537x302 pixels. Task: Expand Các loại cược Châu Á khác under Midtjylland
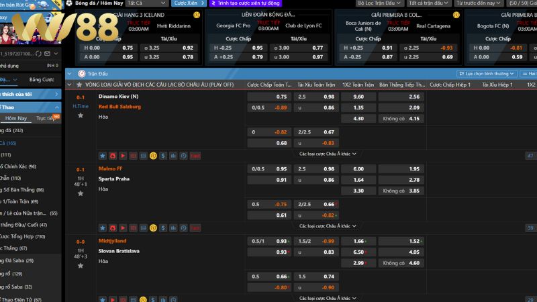coord(328,298)
